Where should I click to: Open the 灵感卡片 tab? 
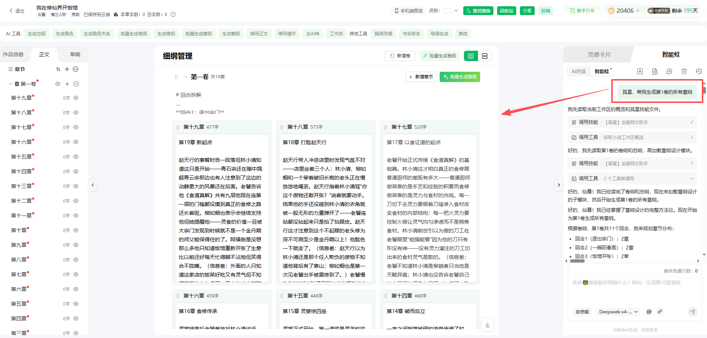coord(599,54)
